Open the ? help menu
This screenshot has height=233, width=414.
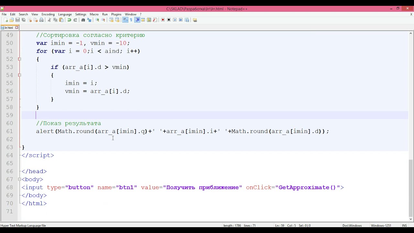coord(140,14)
